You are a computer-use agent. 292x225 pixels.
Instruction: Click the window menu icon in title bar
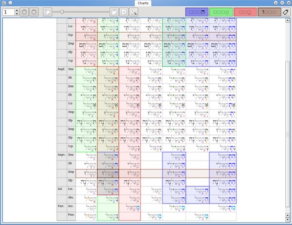point(4,3)
